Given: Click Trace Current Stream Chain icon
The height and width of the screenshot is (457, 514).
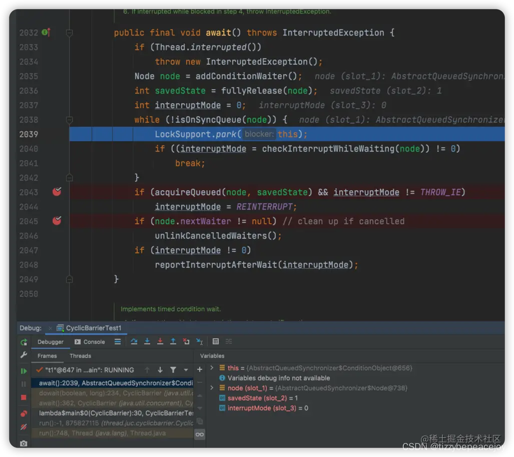Looking at the screenshot, I should pos(229,341).
